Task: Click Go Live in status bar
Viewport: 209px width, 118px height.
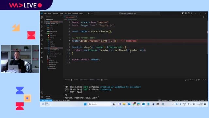Action: 195,100
